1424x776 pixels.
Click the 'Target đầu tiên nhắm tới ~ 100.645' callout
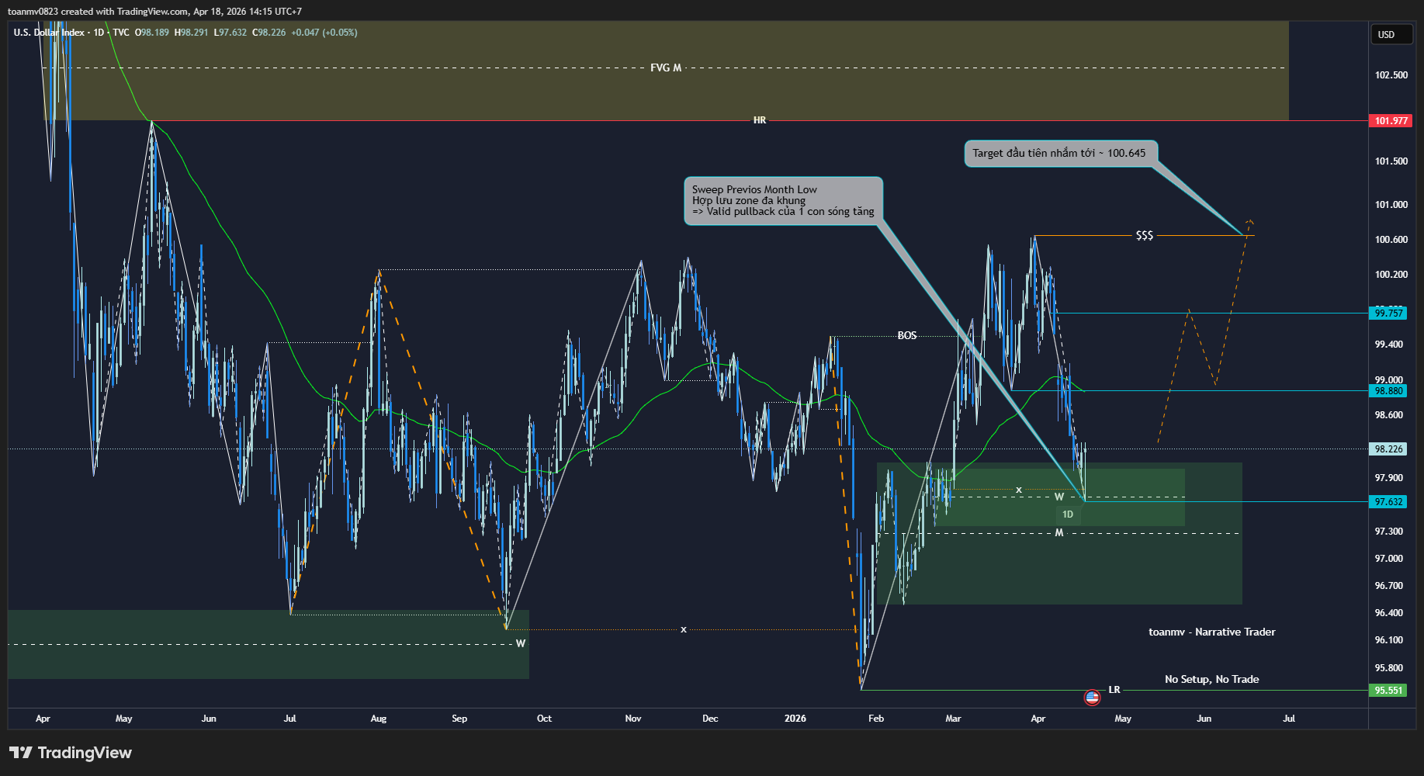point(1059,153)
